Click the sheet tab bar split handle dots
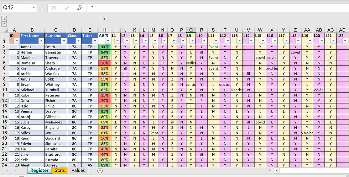This screenshot has height=177, width=349. tap(270, 171)
